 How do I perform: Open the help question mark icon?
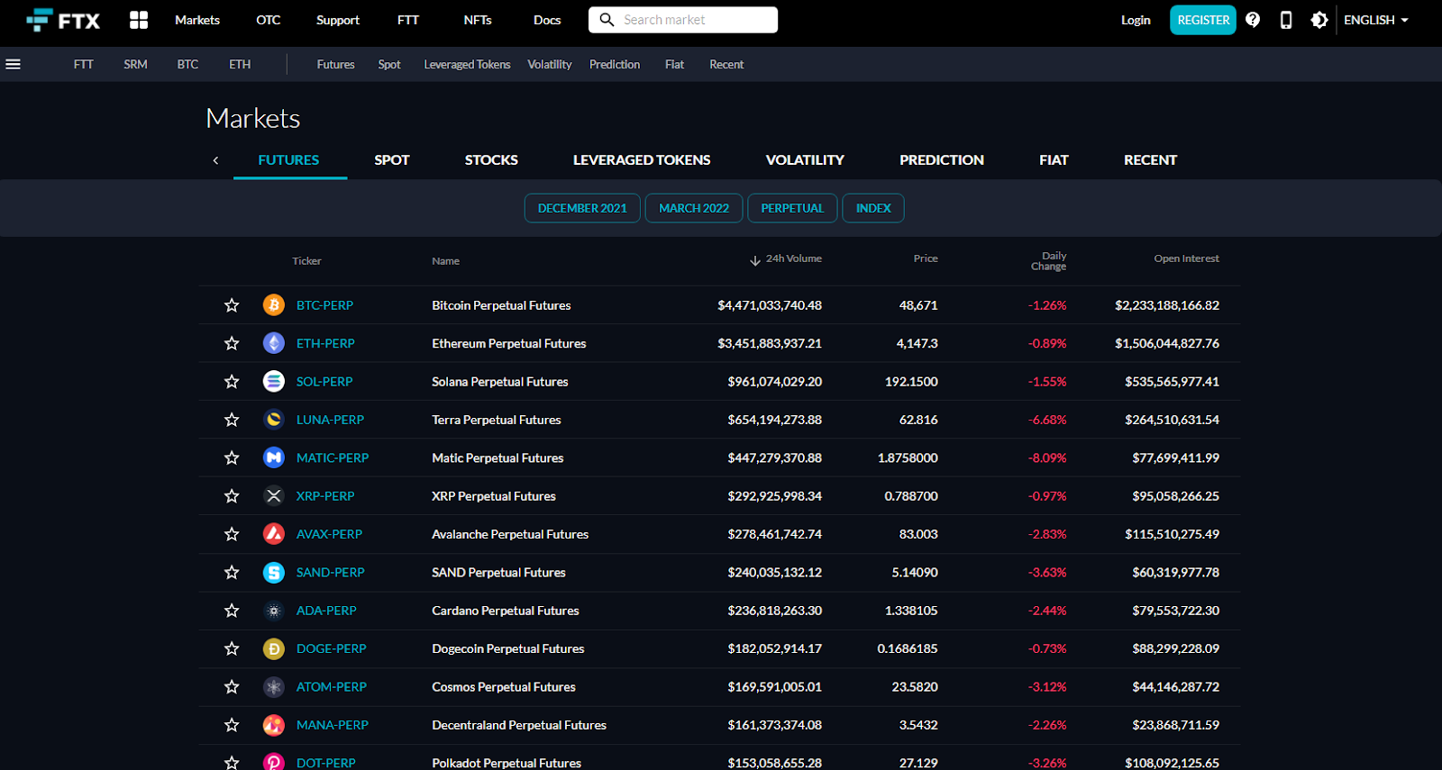(x=1253, y=20)
